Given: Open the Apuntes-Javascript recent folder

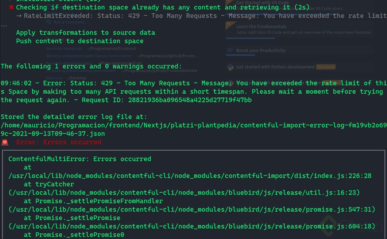Looking at the screenshot, I should point(64,48).
